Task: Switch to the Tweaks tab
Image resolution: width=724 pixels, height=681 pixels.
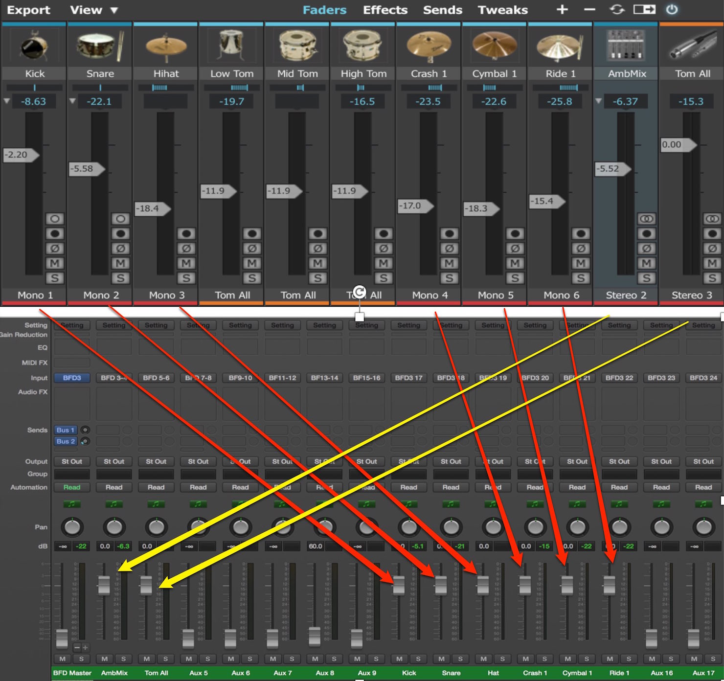Action: pos(503,10)
